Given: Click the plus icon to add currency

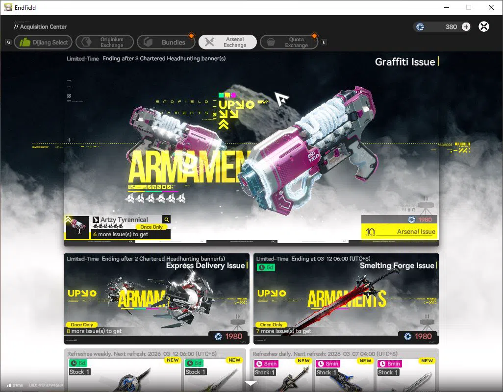Looking at the screenshot, I should [466, 26].
